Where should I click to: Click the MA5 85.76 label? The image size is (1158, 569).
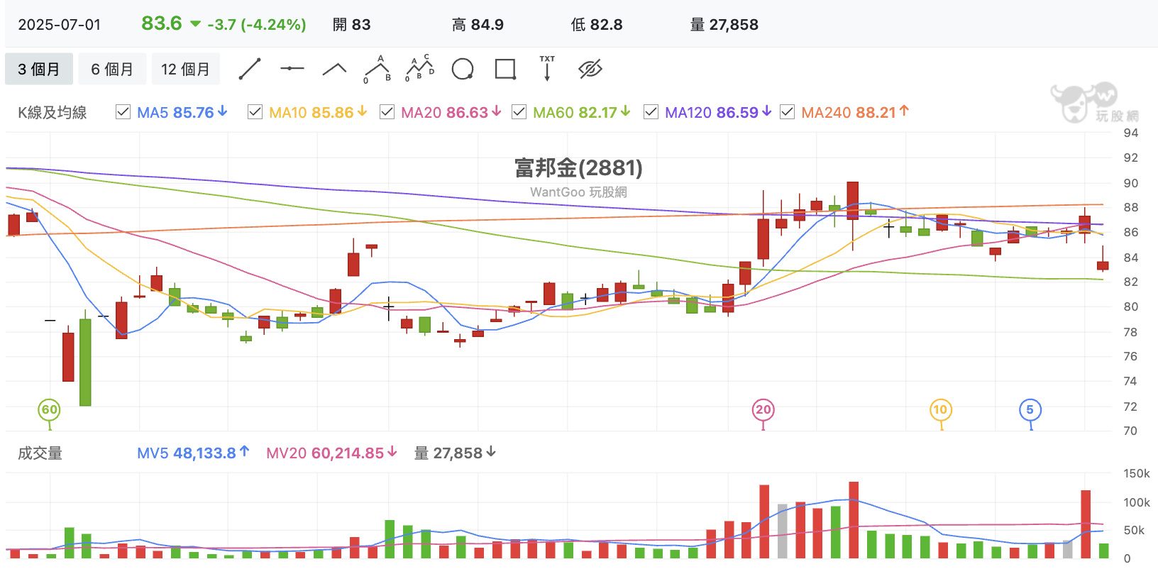pos(182,112)
